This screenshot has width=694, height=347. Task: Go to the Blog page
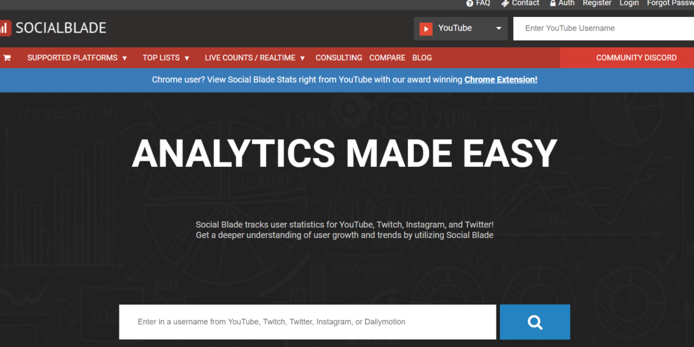tap(422, 58)
